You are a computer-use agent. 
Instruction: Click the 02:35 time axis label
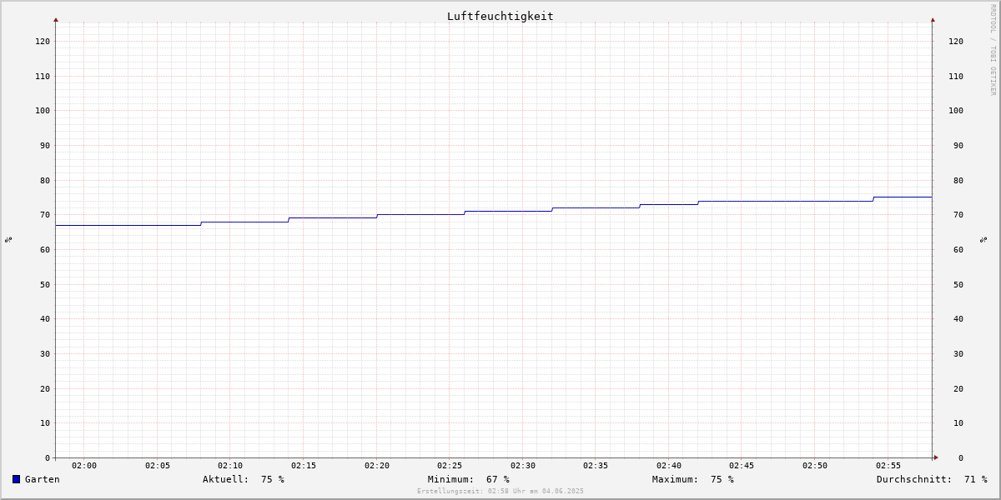coord(596,466)
